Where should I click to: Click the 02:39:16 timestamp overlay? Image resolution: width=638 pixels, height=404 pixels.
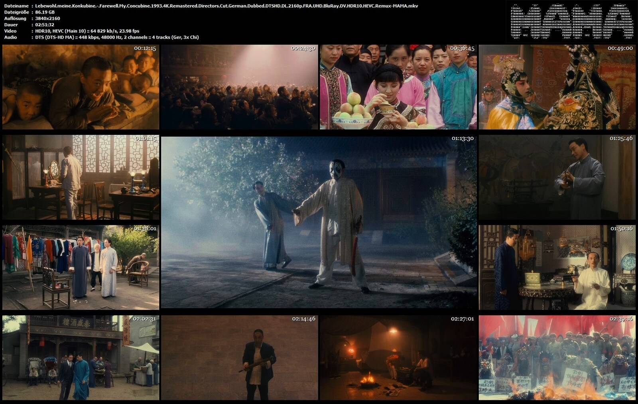621,319
